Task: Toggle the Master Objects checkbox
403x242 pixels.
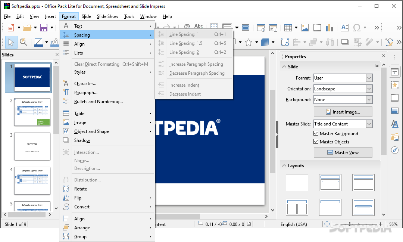Action: tap(316, 142)
